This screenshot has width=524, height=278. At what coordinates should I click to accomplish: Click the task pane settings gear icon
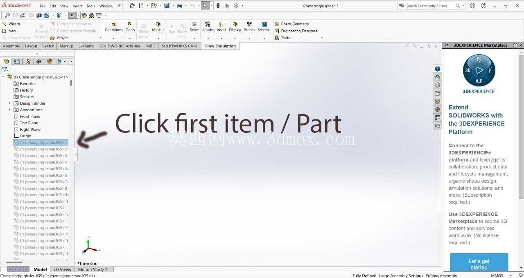coord(515,45)
